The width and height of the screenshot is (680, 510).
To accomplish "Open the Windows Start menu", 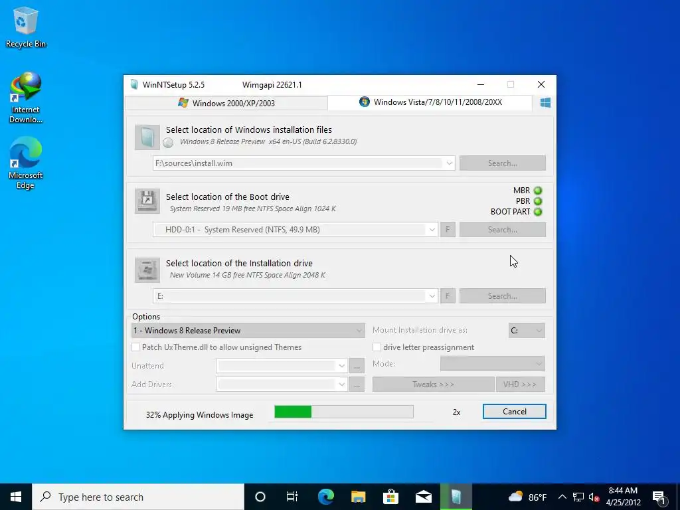I will click(x=16, y=497).
